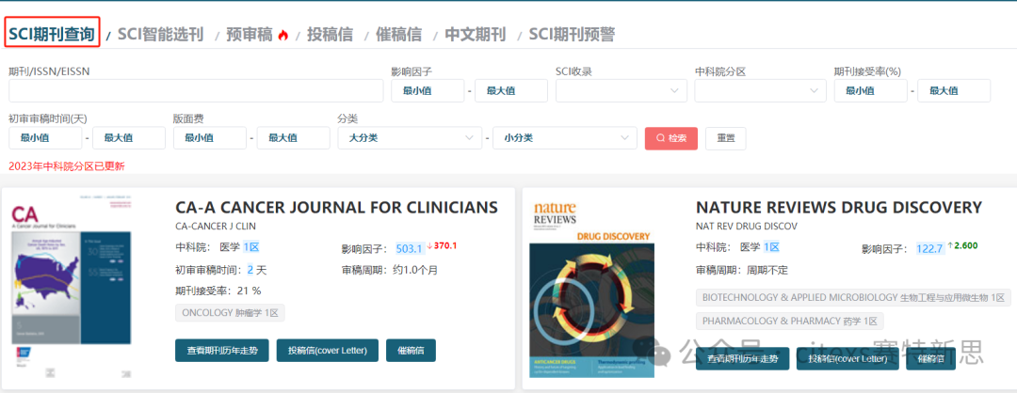Click the NAT REV DRUG DISCOV abbreviation text

point(747,226)
